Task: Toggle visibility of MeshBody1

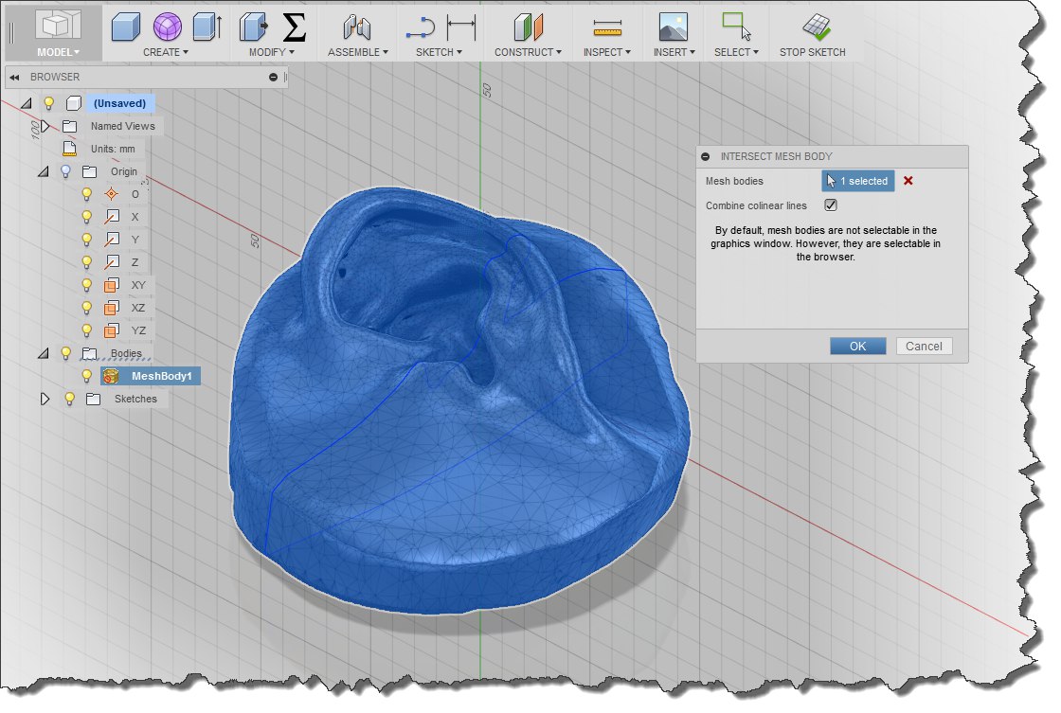Action: tap(86, 376)
